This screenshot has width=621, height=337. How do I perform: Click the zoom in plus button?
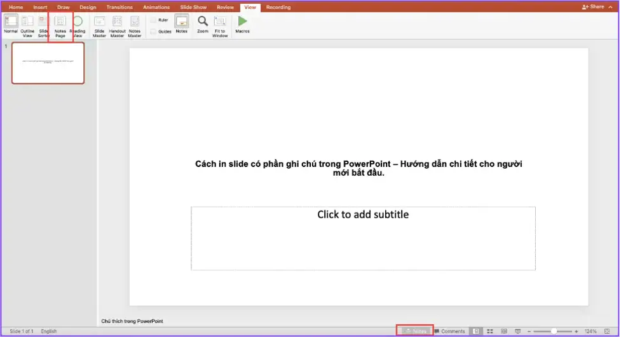577,331
